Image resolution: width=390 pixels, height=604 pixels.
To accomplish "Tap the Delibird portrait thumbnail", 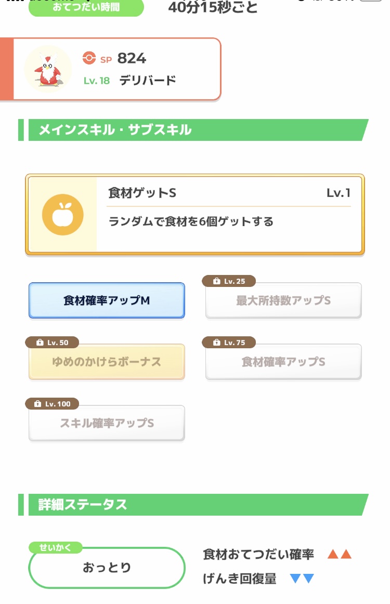I will click(x=48, y=69).
